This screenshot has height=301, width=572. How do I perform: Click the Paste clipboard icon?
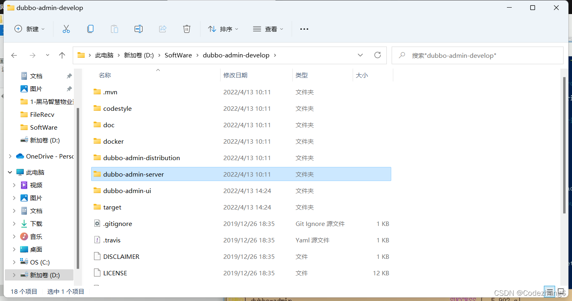[x=114, y=29]
